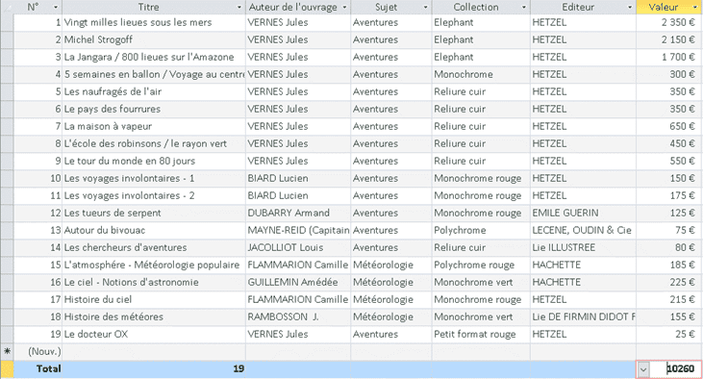This screenshot has height=379, width=703.
Task: Open the Valeur column filter dropdown
Action: pos(695,7)
